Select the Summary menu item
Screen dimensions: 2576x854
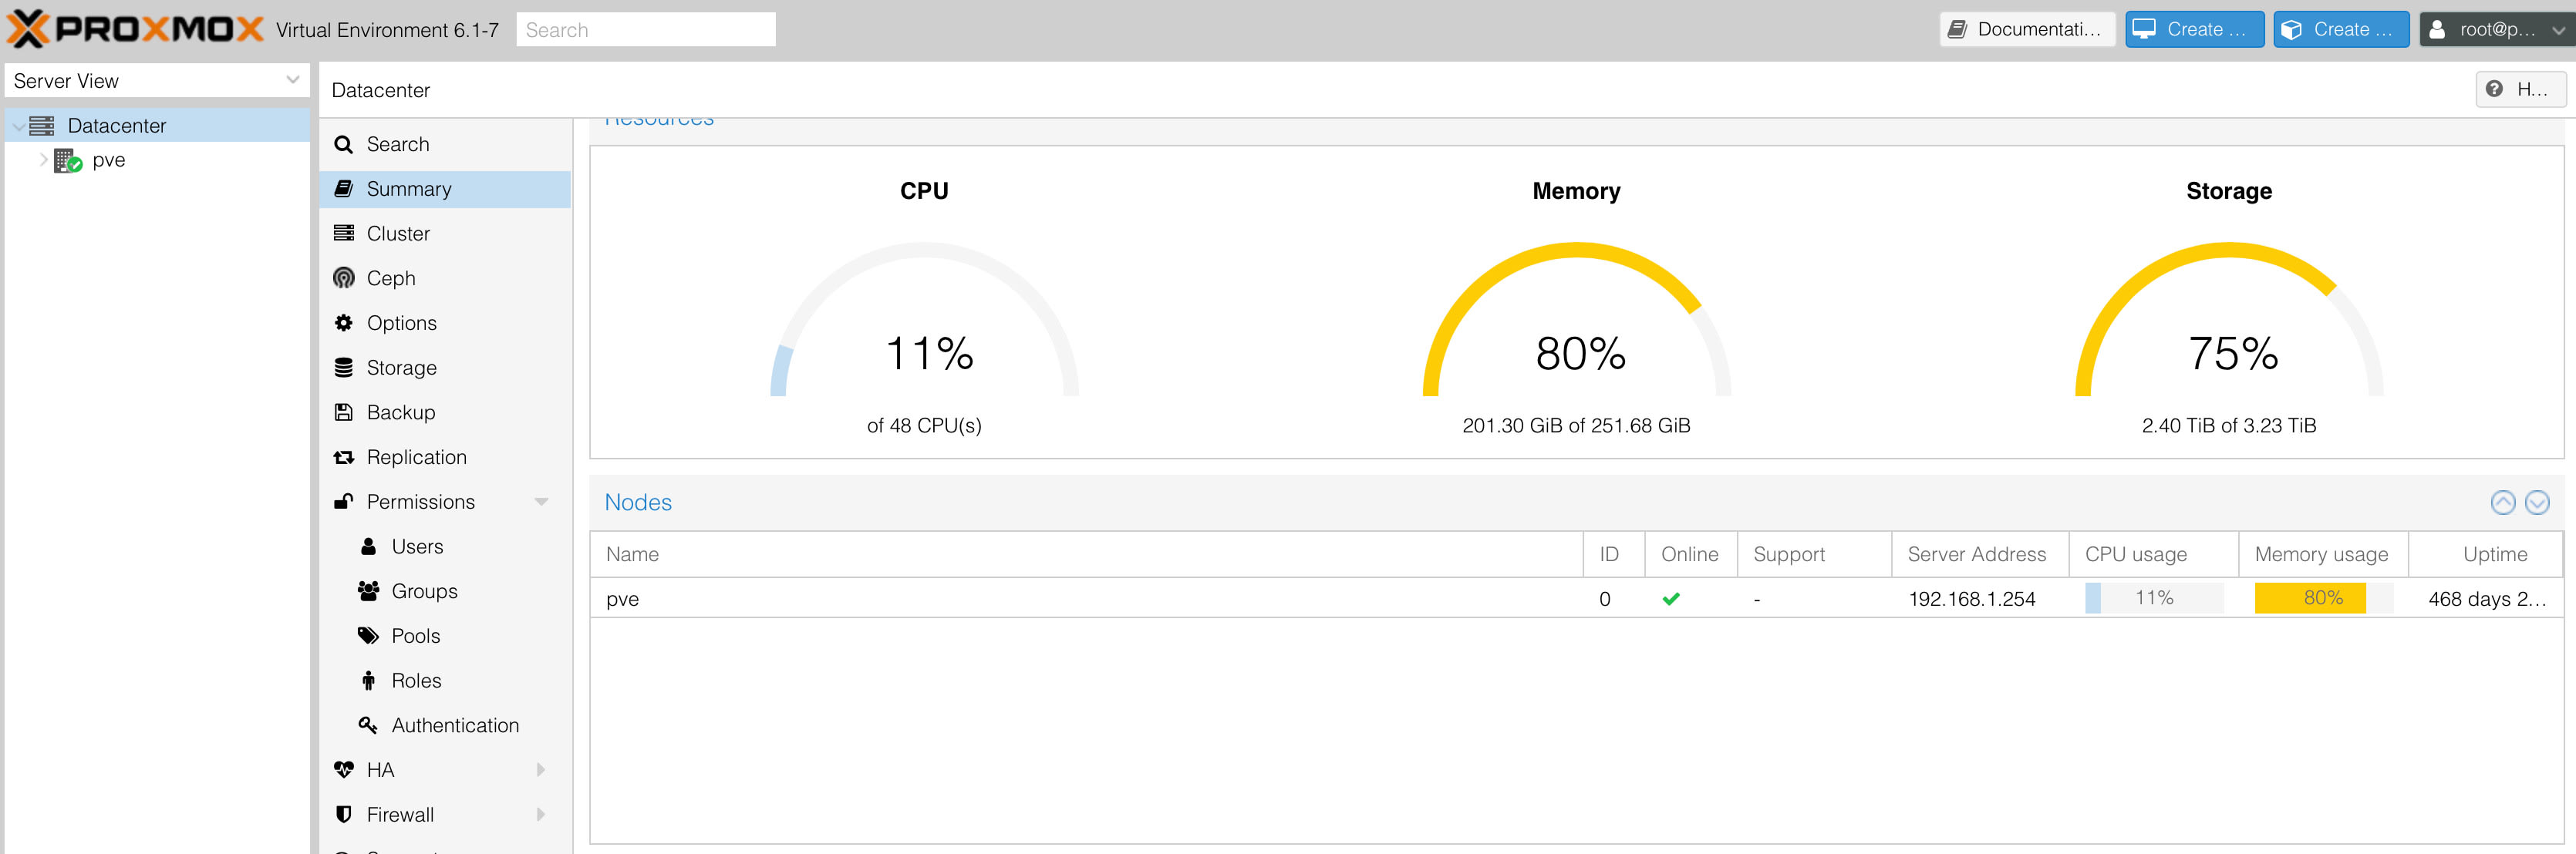445,189
